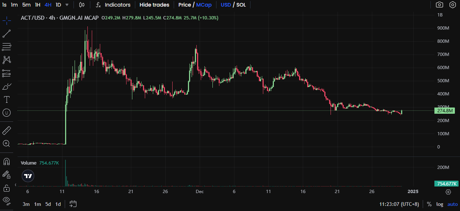Select the crosshair cursor tool

click(x=7, y=20)
